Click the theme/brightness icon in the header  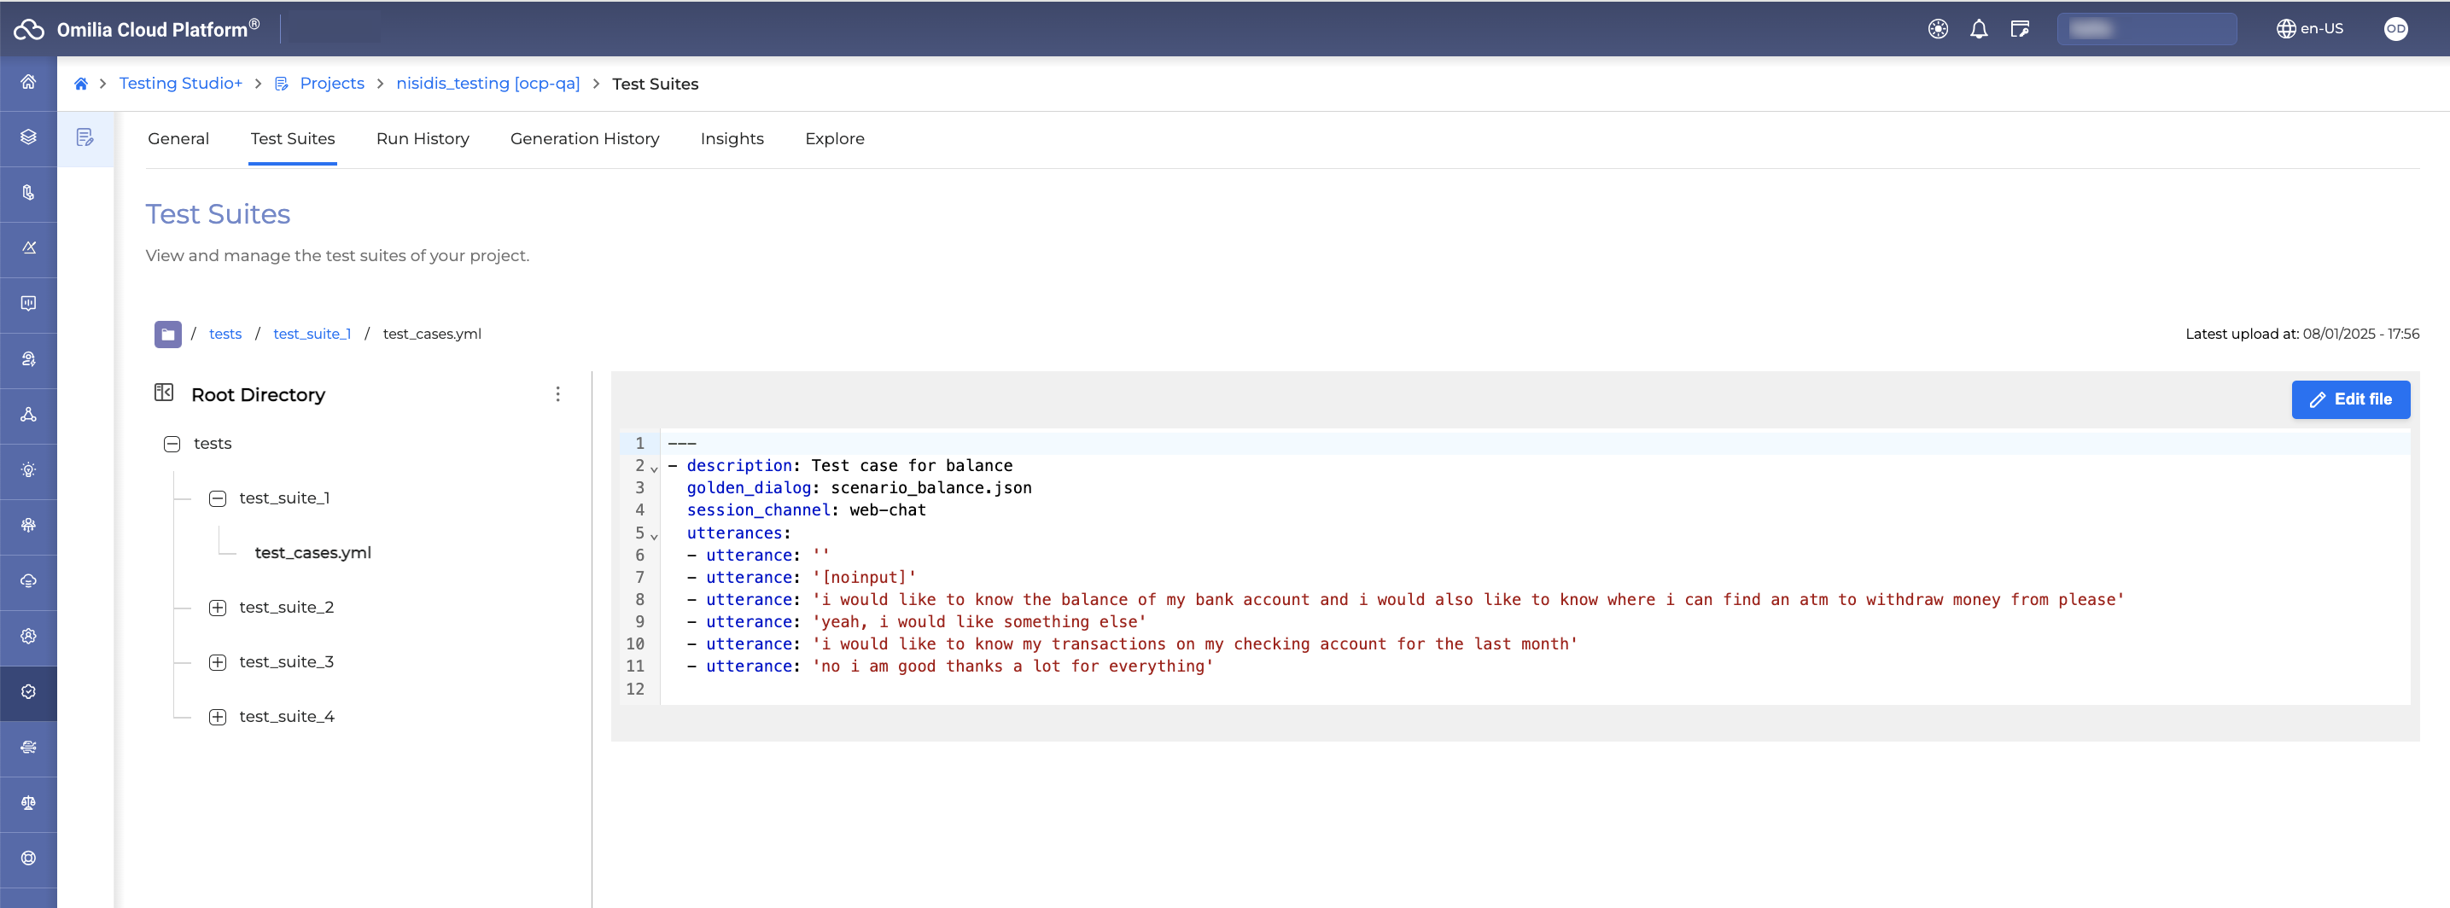pos(1939,28)
